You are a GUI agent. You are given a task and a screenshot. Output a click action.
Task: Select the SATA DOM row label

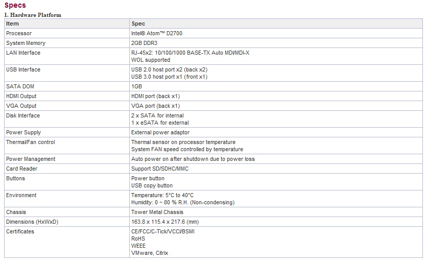pyautogui.click(x=20, y=86)
